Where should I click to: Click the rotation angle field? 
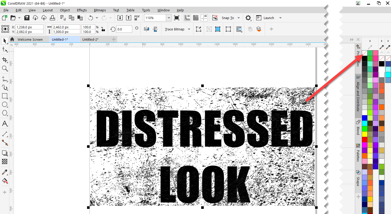(124, 29)
